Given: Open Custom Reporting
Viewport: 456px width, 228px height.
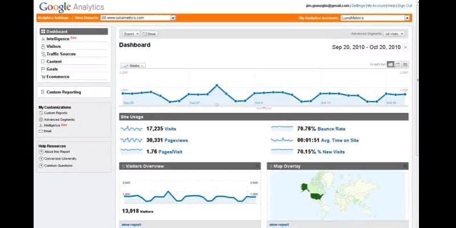Looking at the screenshot, I should click(x=64, y=92).
